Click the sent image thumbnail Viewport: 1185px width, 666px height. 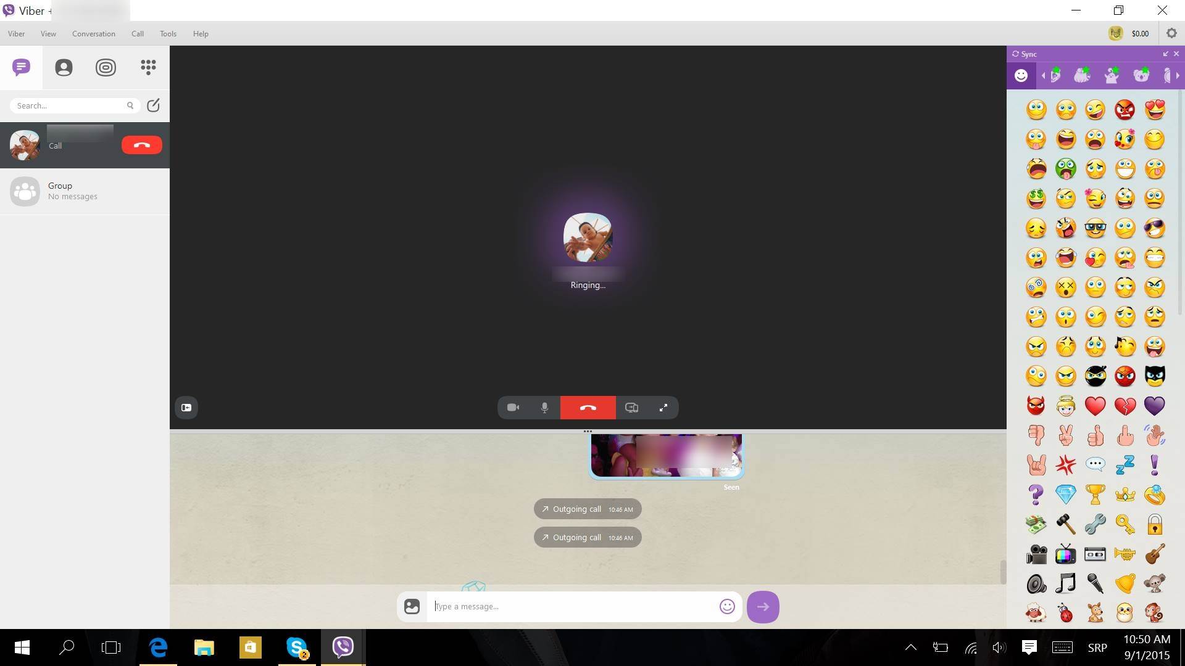[666, 454]
